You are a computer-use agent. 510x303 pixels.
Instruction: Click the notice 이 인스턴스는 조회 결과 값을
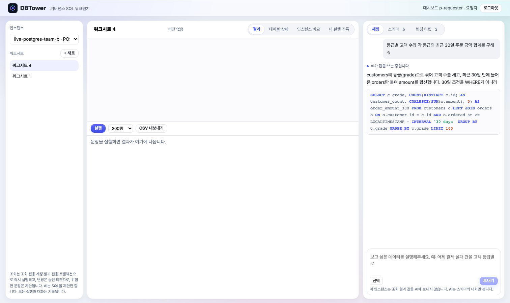(431, 289)
